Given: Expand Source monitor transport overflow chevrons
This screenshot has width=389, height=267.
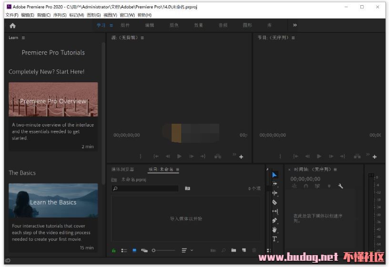Looking at the screenshot, I should pos(235,154).
